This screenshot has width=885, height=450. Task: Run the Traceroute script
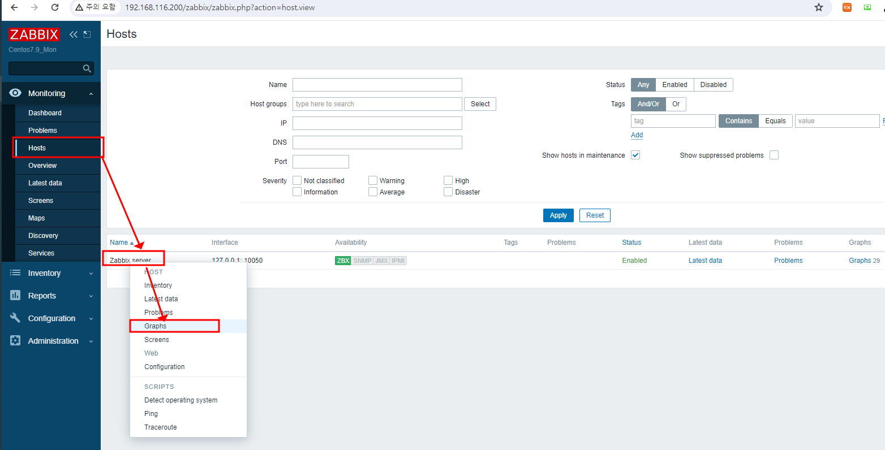click(188, 427)
